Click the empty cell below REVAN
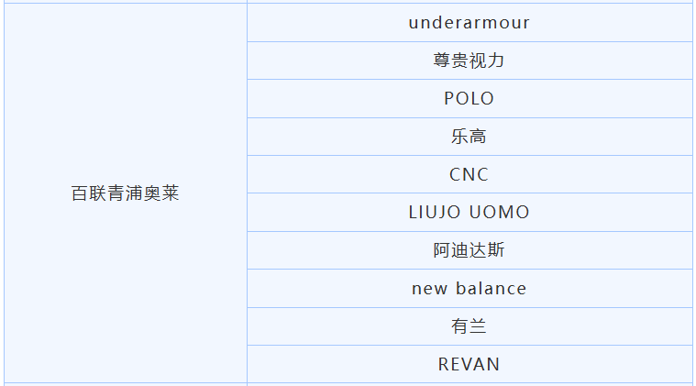This screenshot has width=696, height=386. pyautogui.click(x=469, y=384)
